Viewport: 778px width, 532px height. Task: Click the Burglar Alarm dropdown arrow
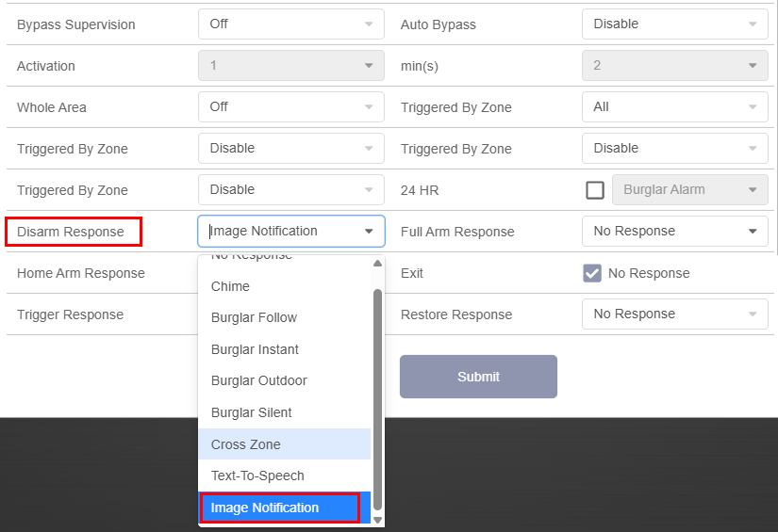752,190
